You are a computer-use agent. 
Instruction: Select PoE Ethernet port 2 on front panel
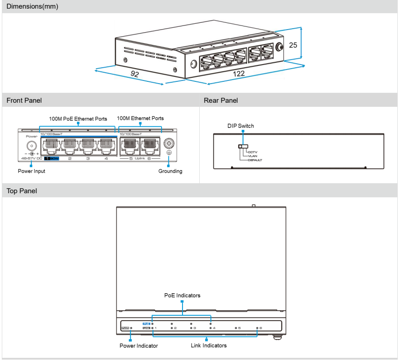(70, 145)
